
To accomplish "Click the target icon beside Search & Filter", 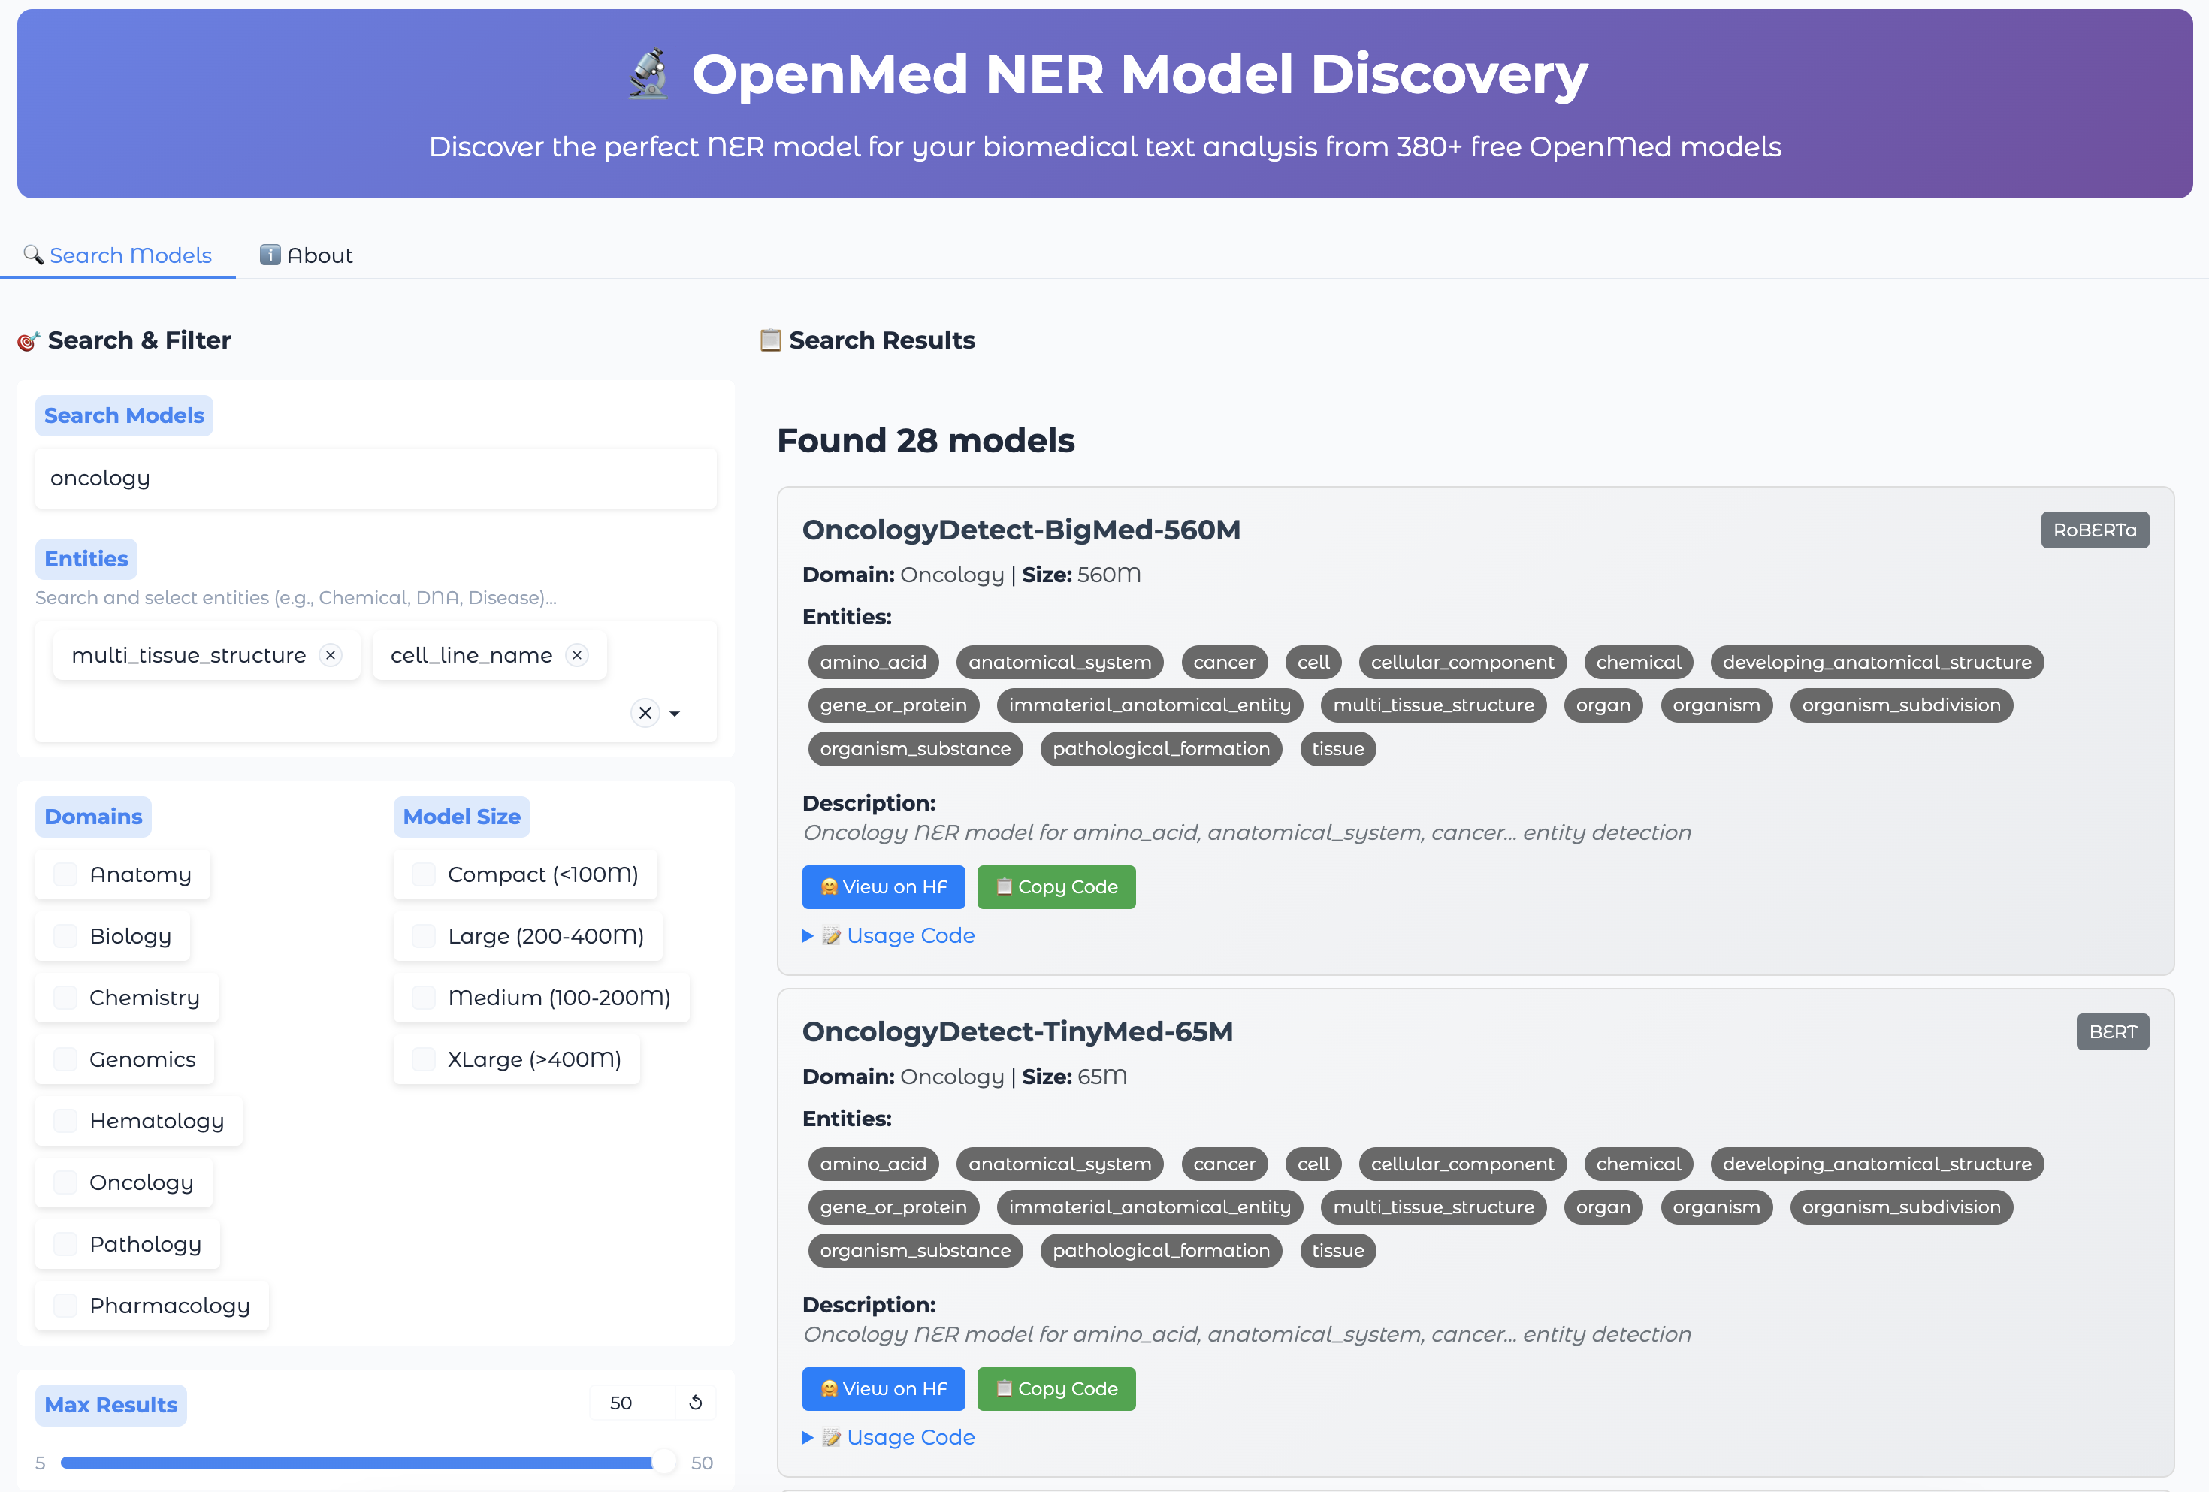I will pos(29,340).
